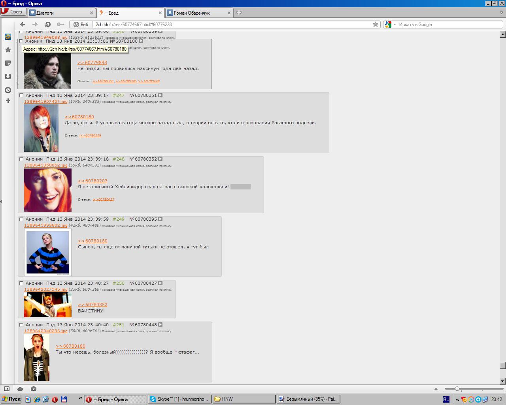
Task: Open the Opera Mail sidebar panel icon
Action: pos(8,36)
